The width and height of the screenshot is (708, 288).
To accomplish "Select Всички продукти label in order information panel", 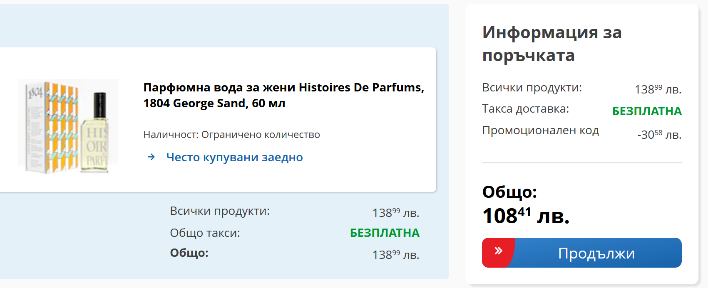I will point(532,88).
